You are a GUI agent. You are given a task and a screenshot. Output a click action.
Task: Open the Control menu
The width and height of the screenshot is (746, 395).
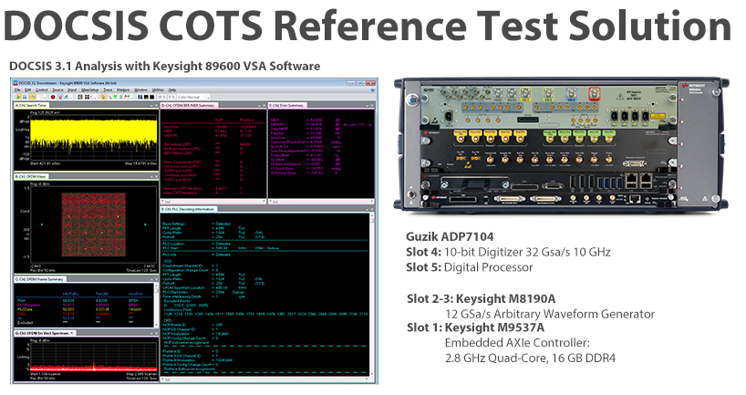tap(42, 90)
